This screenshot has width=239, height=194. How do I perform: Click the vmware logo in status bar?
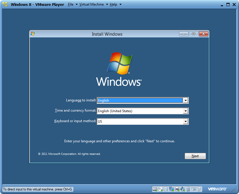pyautogui.click(x=217, y=189)
